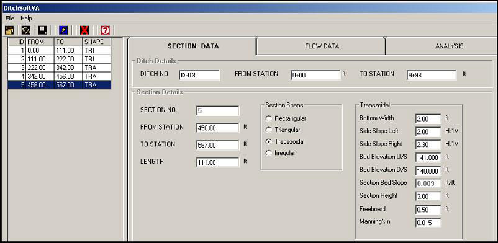Click the TO column header

pyautogui.click(x=68, y=42)
